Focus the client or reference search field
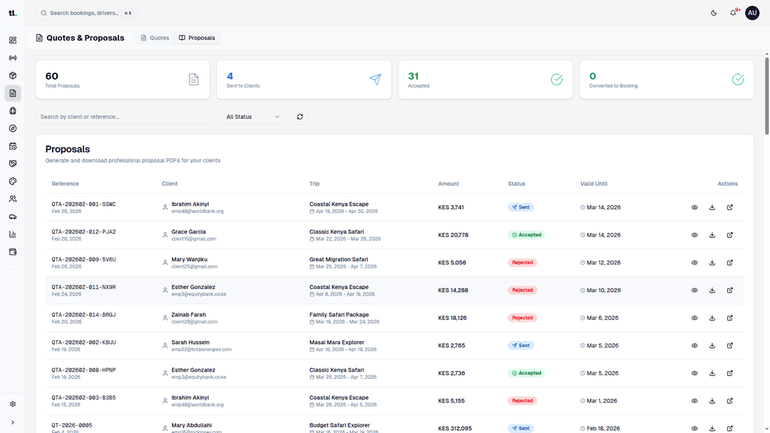Viewport: 770px width, 433px height. click(x=125, y=117)
